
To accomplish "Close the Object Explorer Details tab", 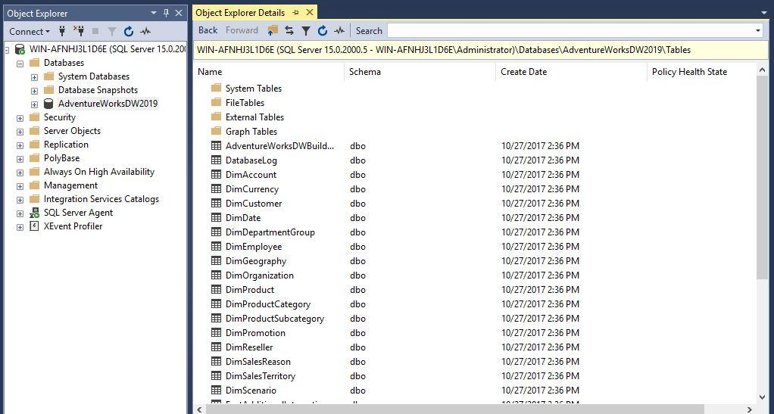I will [310, 12].
